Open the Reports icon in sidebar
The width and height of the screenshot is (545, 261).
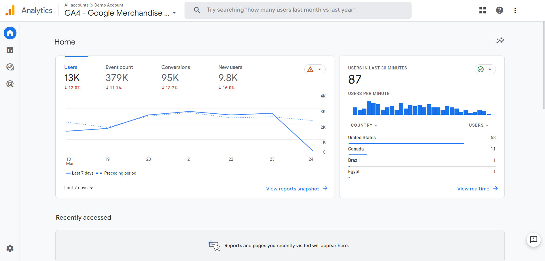click(10, 50)
